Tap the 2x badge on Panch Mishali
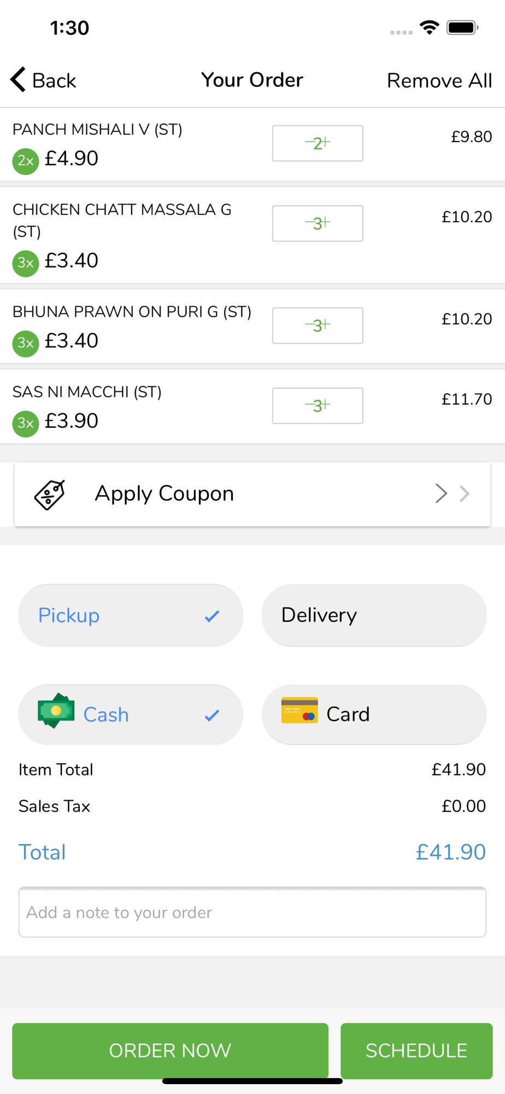 26,161
